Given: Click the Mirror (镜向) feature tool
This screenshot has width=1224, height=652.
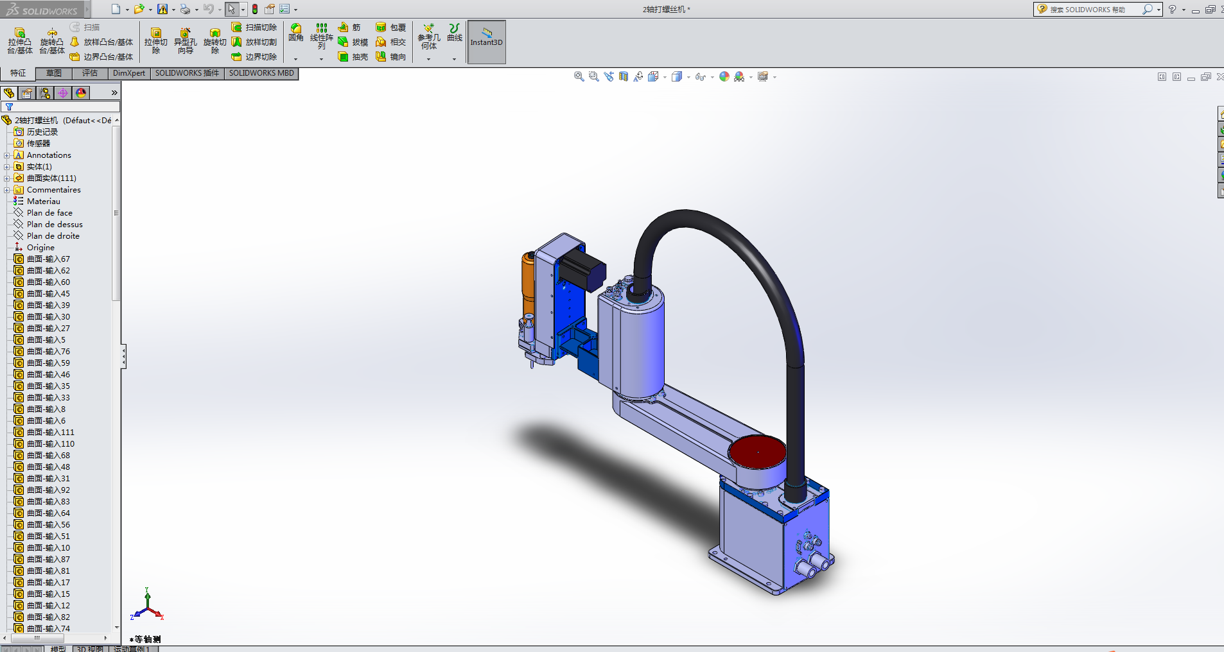Looking at the screenshot, I should [391, 57].
